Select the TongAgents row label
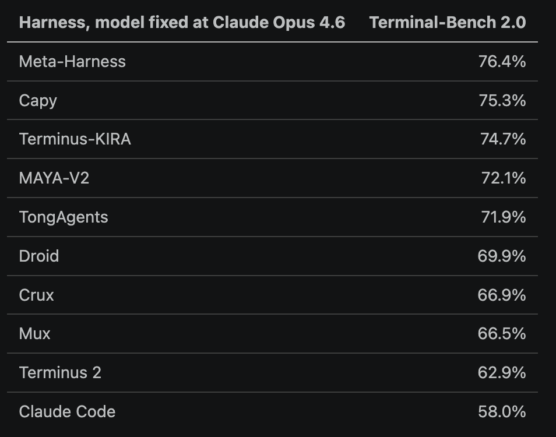Viewport: 556px width, 437px height. (x=64, y=217)
